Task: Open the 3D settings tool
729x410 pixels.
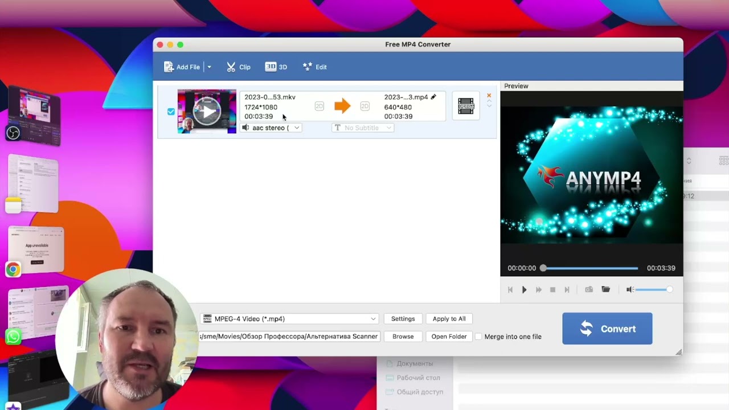Action: pos(276,67)
